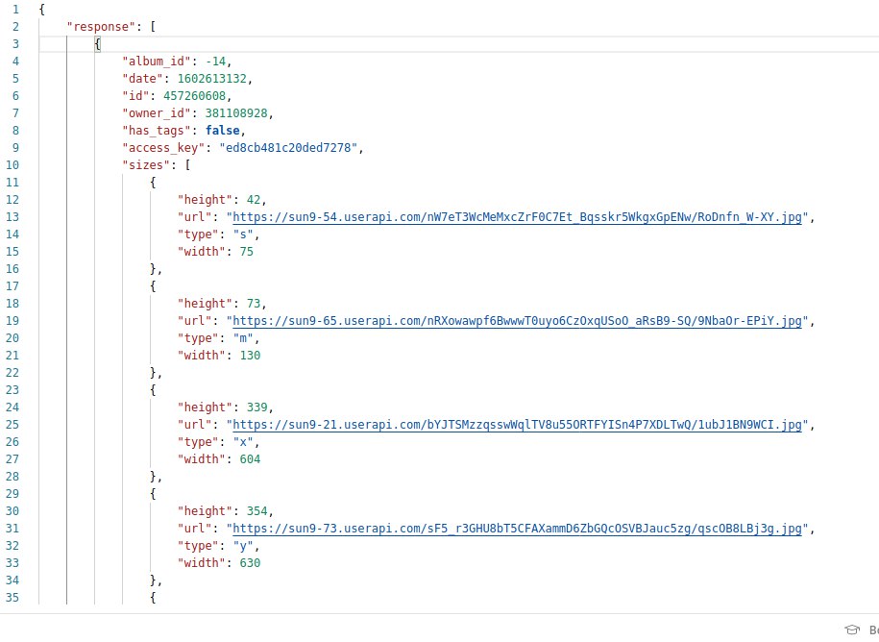Follow the sun9-73.userapi.com image link
This screenshot has width=879, height=642.
[x=517, y=529]
